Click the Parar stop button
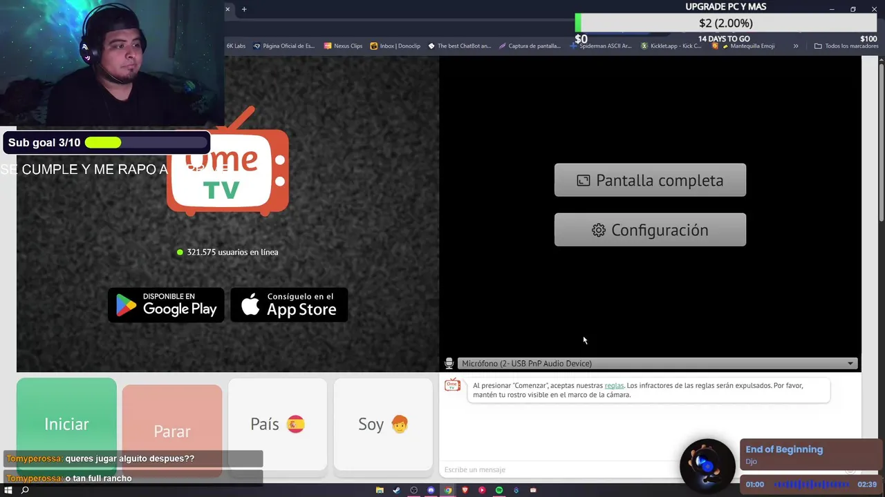 pyautogui.click(x=172, y=431)
